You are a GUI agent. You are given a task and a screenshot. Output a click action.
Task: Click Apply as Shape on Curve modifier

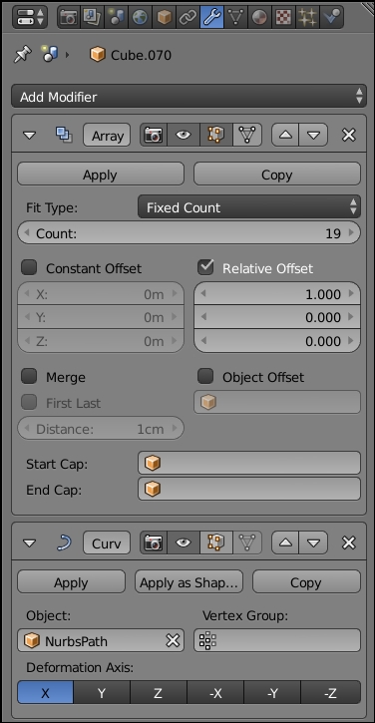click(188, 582)
